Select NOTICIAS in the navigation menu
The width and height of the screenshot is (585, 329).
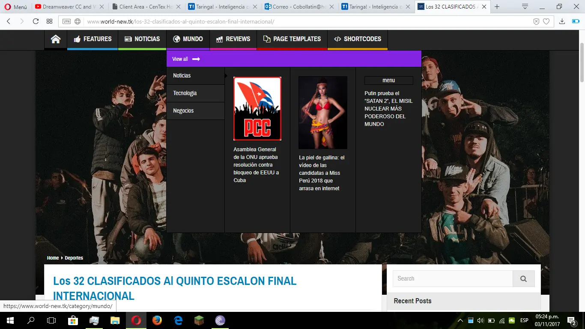point(142,39)
